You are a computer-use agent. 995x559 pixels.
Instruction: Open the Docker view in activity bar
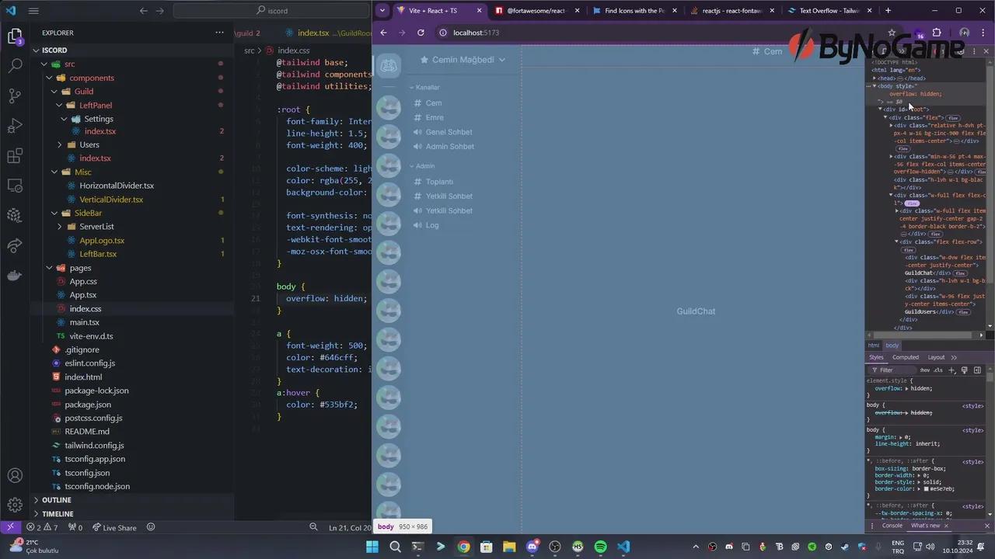tap(15, 276)
